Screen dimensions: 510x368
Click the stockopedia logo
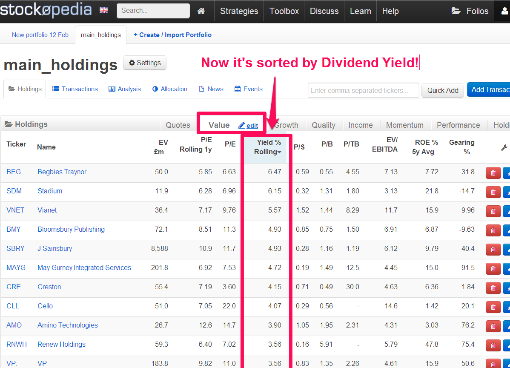[46, 10]
